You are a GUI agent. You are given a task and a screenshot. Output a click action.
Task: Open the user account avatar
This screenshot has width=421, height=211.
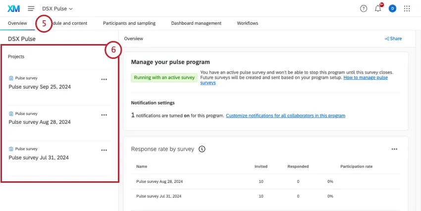click(x=392, y=8)
